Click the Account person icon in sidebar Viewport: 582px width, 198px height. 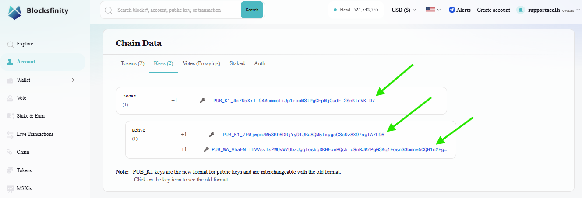coord(10,62)
